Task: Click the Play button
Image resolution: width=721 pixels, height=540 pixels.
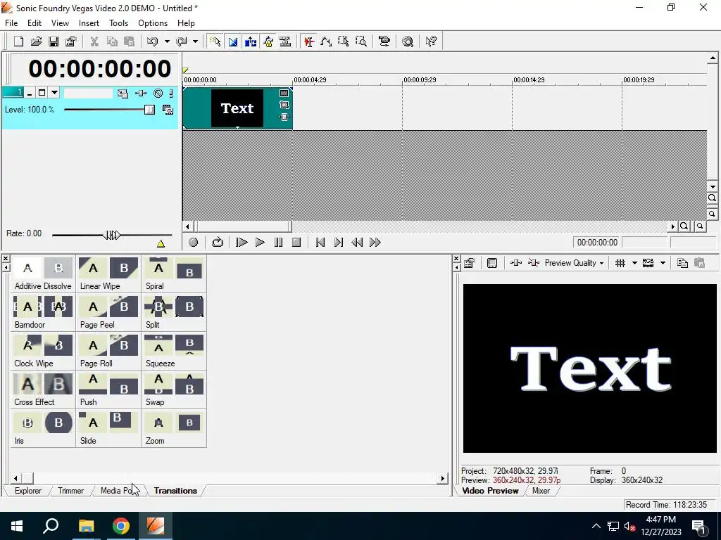Action: click(x=260, y=243)
